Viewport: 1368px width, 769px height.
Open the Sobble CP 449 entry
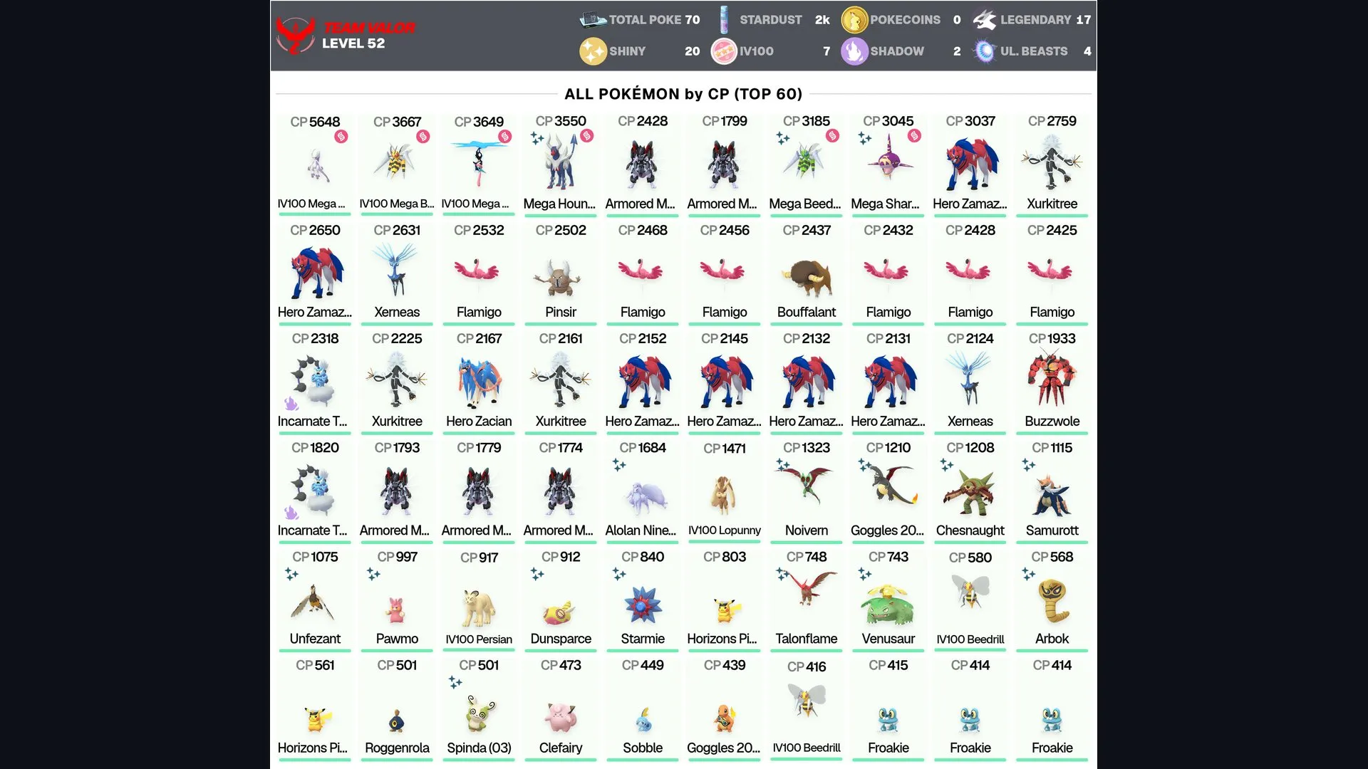(x=643, y=709)
